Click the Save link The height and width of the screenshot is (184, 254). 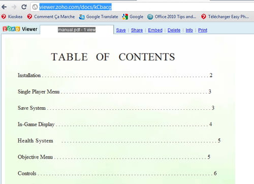pos(121,30)
